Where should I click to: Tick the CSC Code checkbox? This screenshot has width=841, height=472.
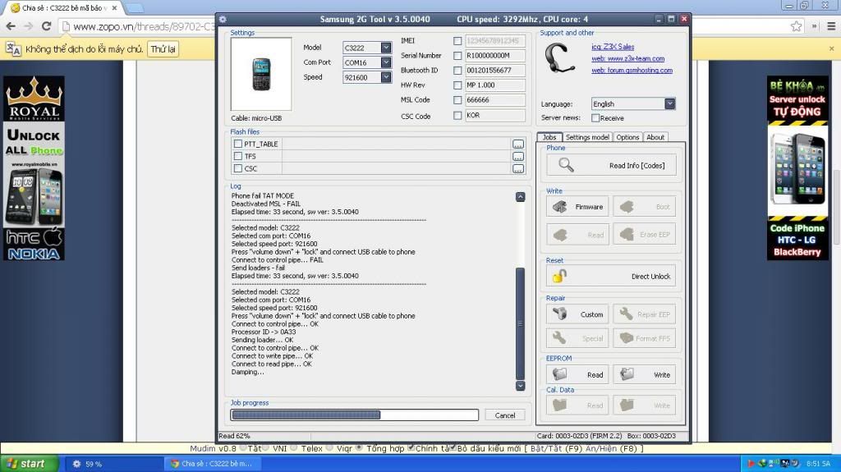457,115
